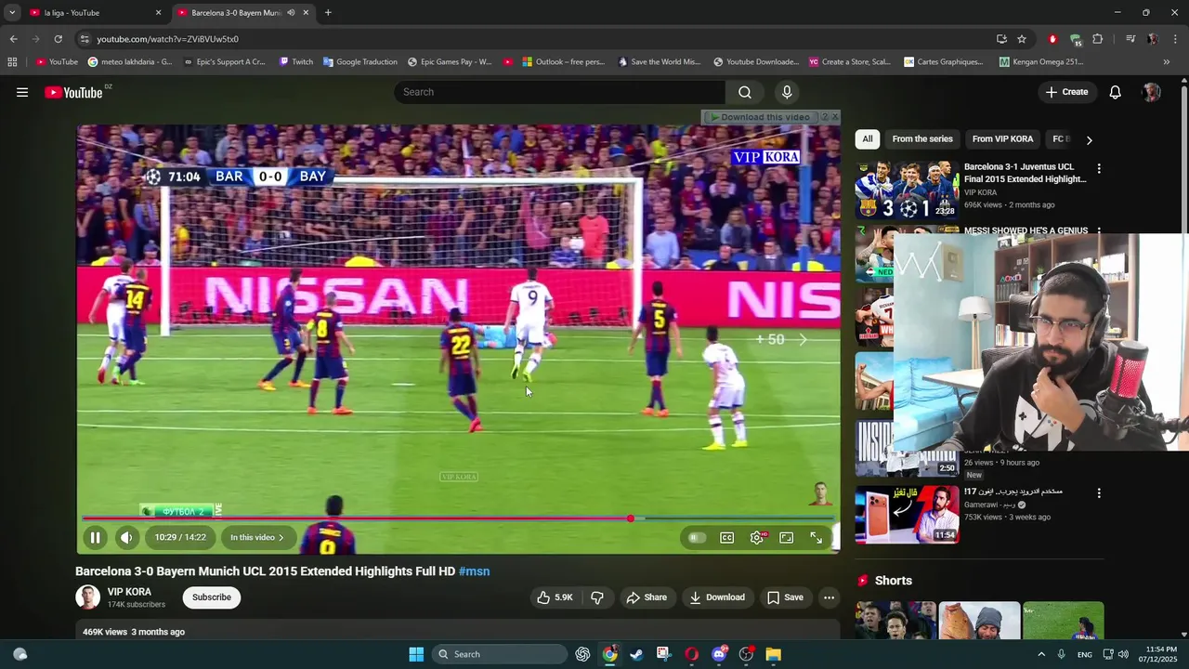
Task: Pause the video with pause button
Action: coord(95,537)
